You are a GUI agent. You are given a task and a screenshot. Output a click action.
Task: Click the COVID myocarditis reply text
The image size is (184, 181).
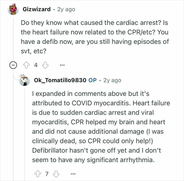pyautogui.click(x=101, y=127)
